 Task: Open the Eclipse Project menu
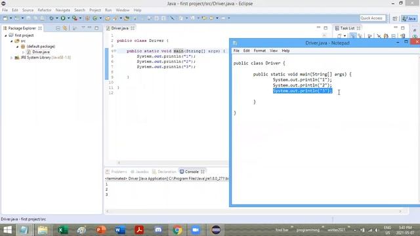click(x=95, y=10)
